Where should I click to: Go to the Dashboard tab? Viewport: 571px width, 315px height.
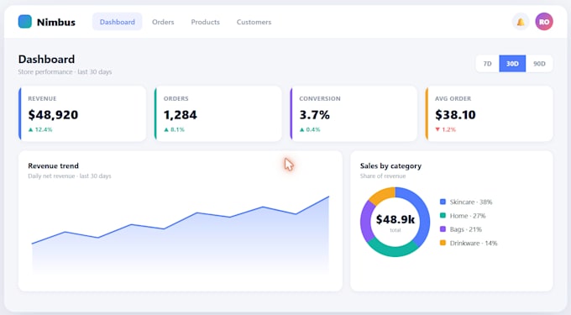[x=118, y=22]
